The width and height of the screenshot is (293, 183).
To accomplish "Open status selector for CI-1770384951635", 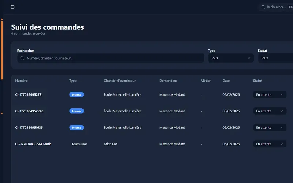I will click(x=270, y=127).
